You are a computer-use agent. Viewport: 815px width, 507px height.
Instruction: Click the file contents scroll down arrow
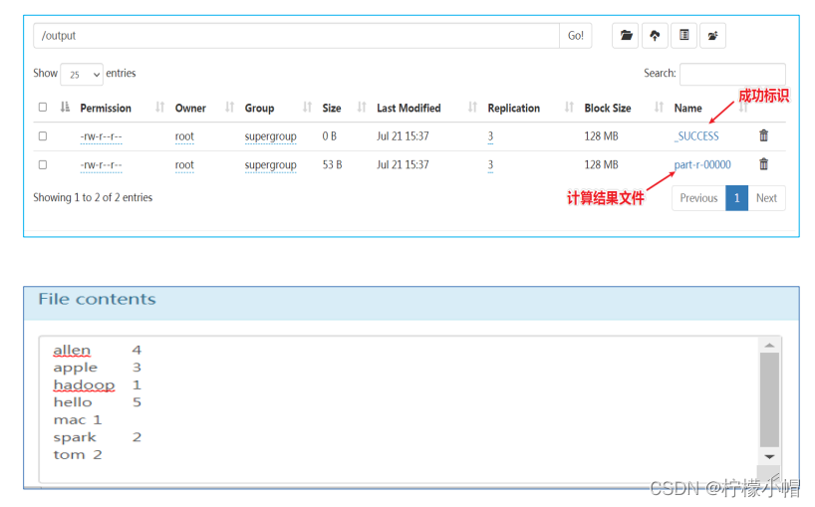[x=769, y=456]
